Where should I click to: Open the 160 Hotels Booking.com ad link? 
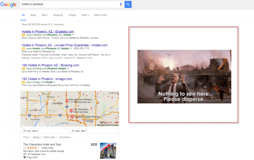[x=50, y=65]
